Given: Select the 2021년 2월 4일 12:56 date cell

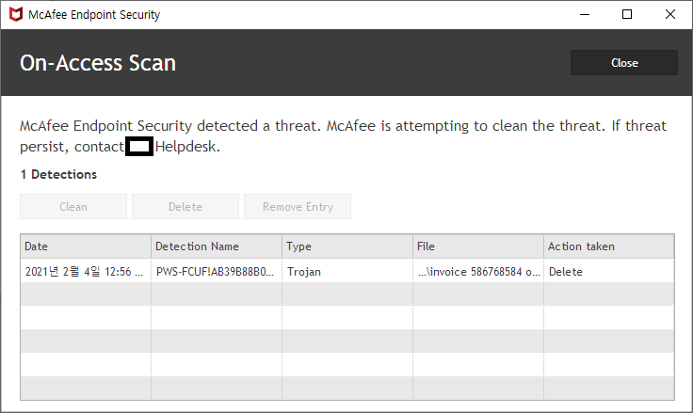Looking at the screenshot, I should coord(86,271).
